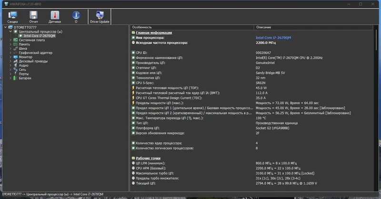Image resolution: width=381 pixels, height=199 pixels.
Task: Select the CPU ID row label
Action: point(141,53)
